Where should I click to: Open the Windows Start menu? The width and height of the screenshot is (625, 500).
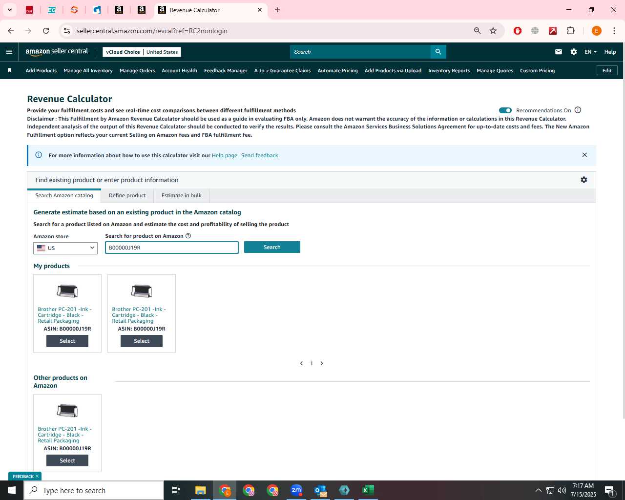pyautogui.click(x=12, y=490)
